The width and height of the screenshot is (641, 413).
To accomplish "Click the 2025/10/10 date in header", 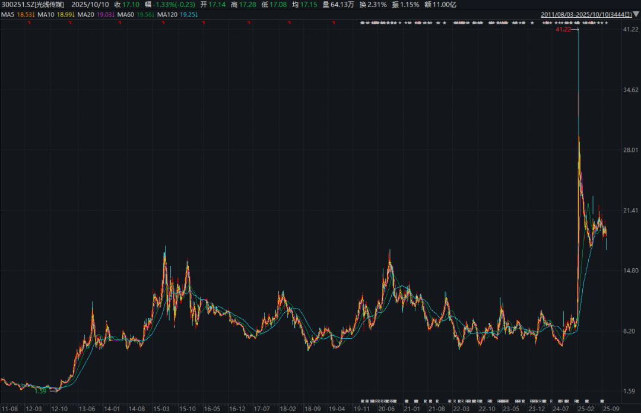I will click(x=90, y=5).
